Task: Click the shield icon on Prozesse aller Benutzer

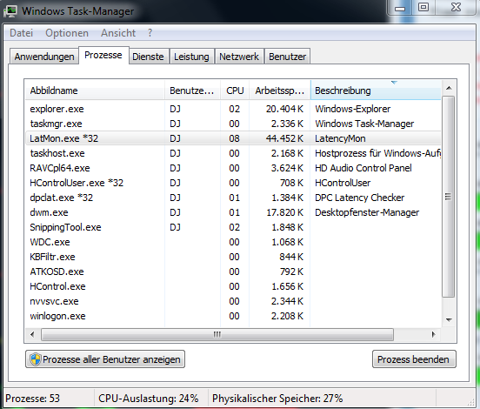Action: 36,359
